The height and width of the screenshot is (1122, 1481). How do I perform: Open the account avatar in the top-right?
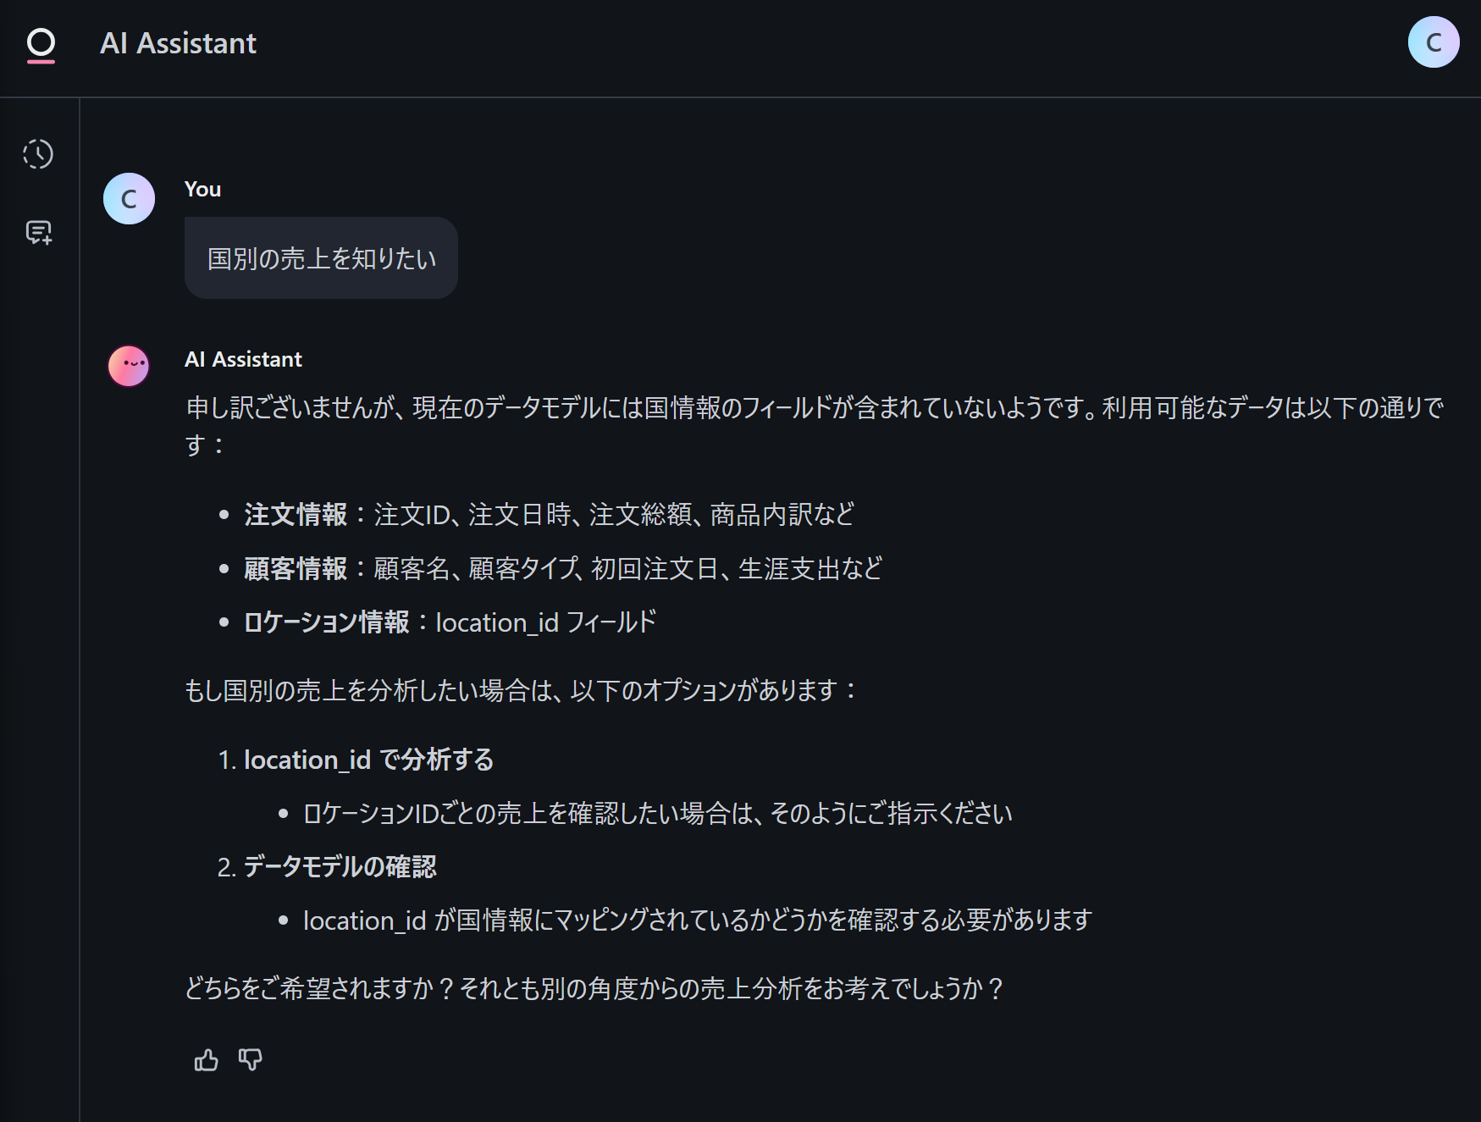pos(1433,42)
